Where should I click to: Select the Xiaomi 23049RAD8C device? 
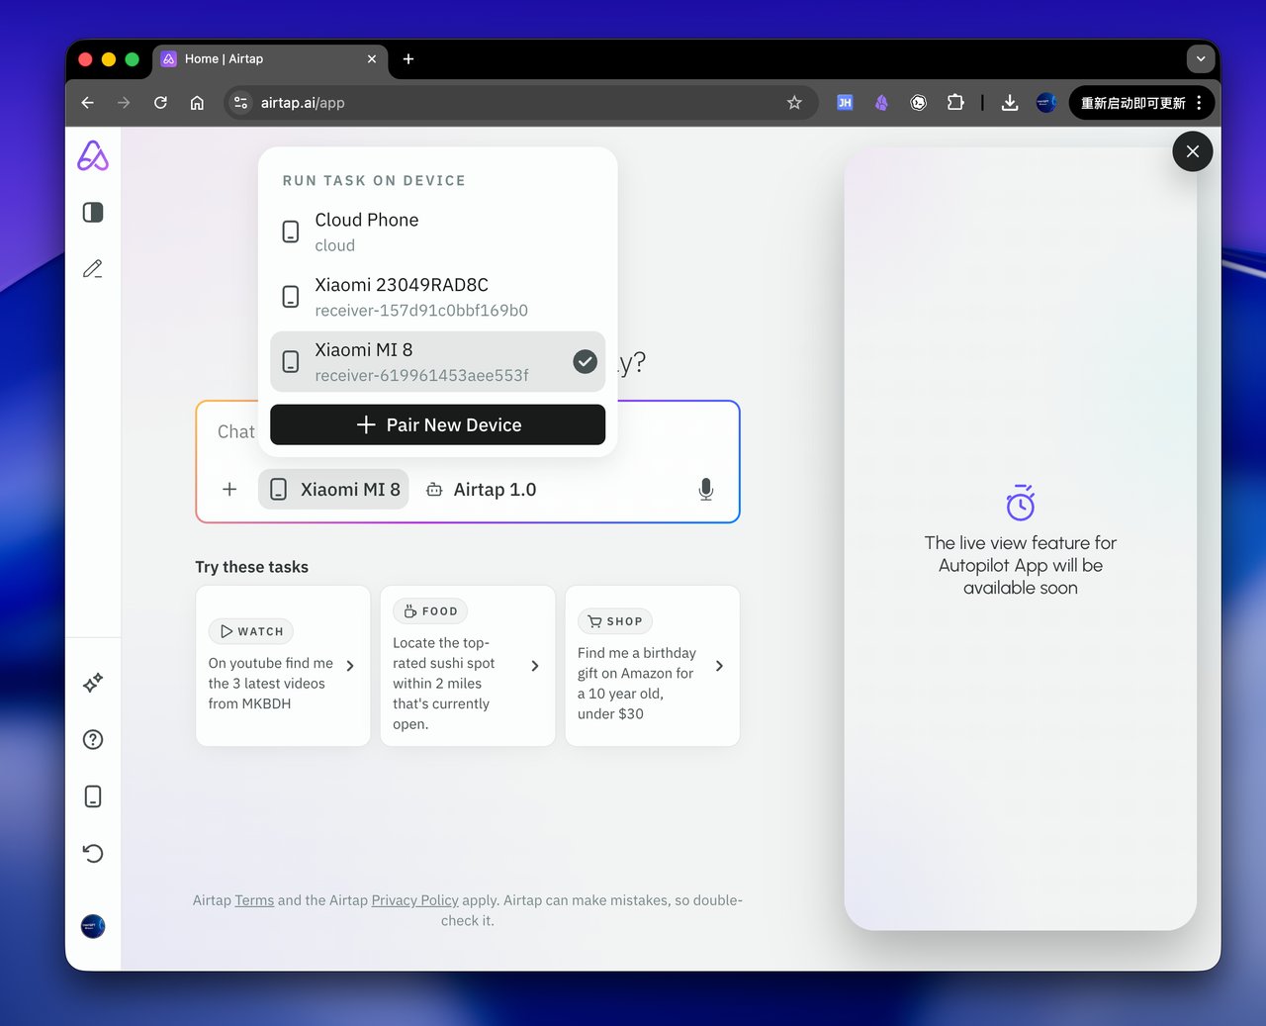437,297
